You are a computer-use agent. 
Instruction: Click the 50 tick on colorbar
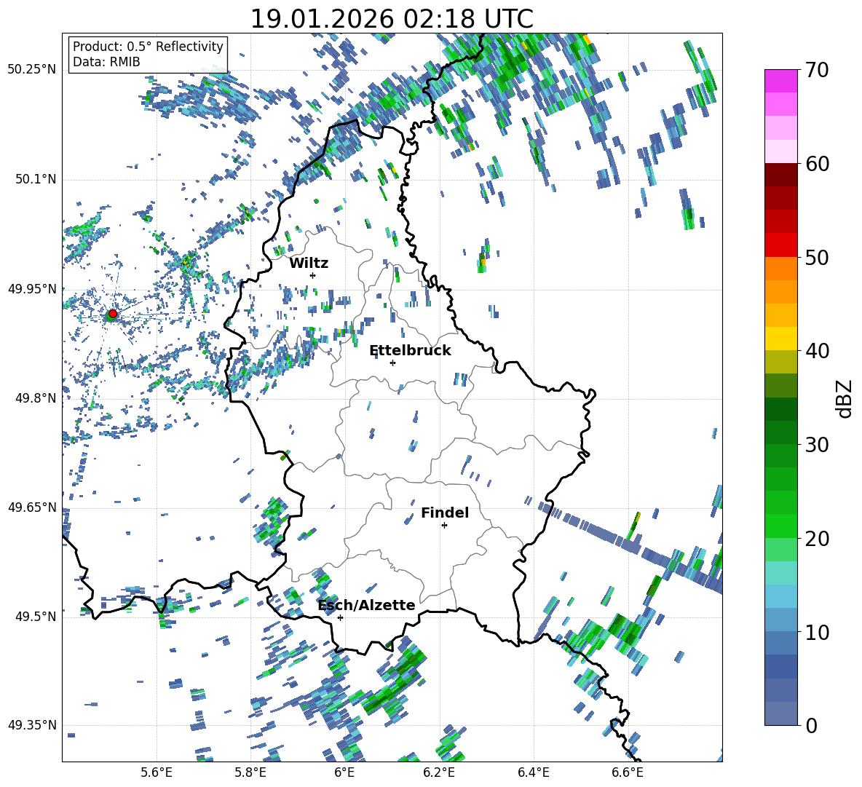[x=816, y=258]
